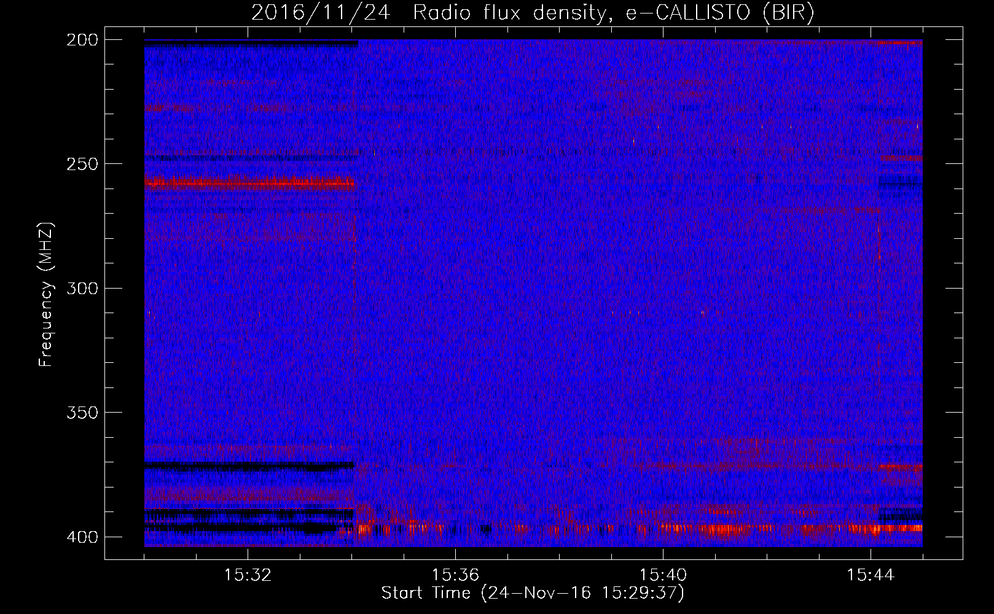Click the 250 frequency tick label
Viewport: 994px width, 614px height.
pos(82,164)
